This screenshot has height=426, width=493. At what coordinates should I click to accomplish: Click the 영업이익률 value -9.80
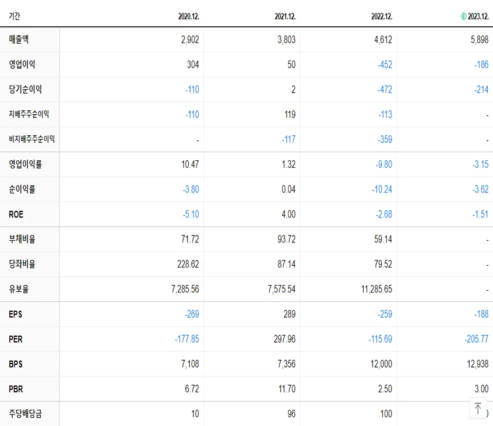click(384, 164)
